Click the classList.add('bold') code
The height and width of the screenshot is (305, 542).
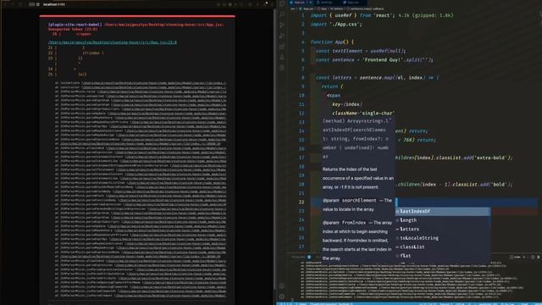483,185
